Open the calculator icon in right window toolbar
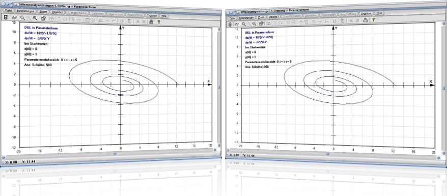The height and width of the screenshot is (196, 447). (230, 24)
